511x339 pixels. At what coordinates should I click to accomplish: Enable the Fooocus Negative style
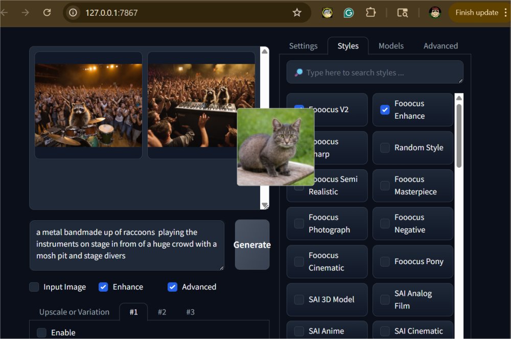pos(385,224)
